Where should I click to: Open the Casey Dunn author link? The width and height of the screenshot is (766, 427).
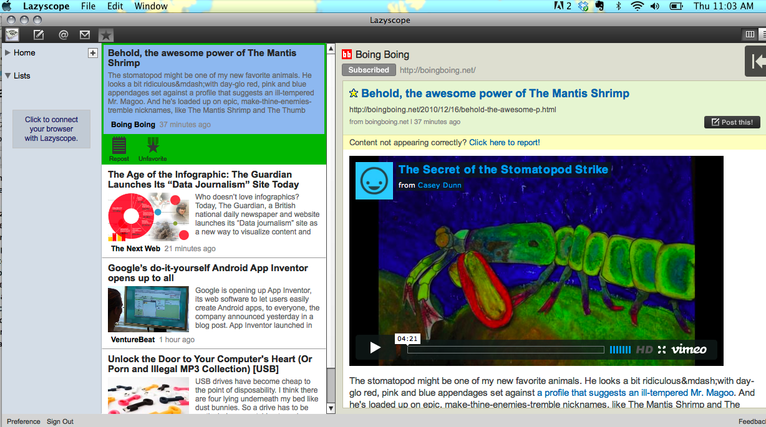pos(440,185)
